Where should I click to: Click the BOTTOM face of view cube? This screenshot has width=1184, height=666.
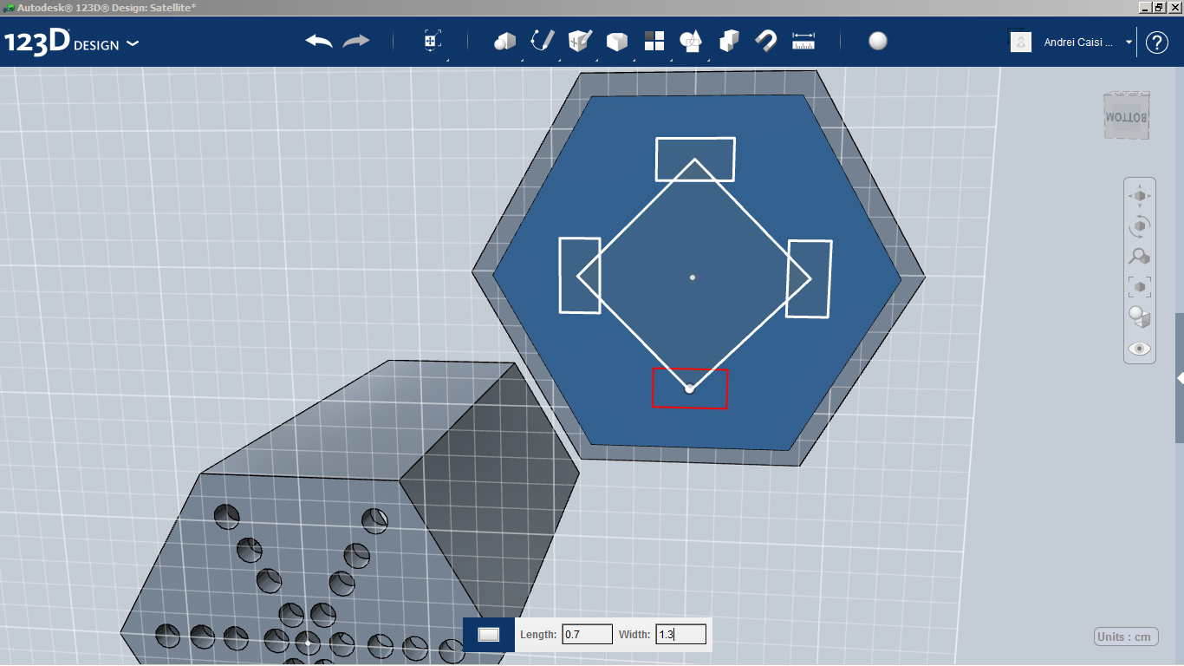coord(1126,116)
